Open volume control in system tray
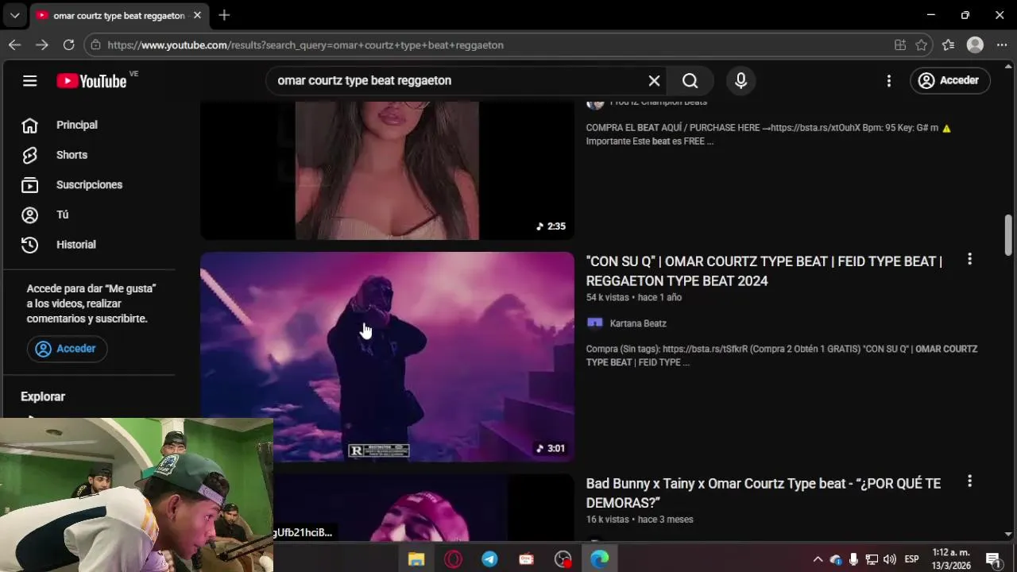 pyautogui.click(x=889, y=559)
